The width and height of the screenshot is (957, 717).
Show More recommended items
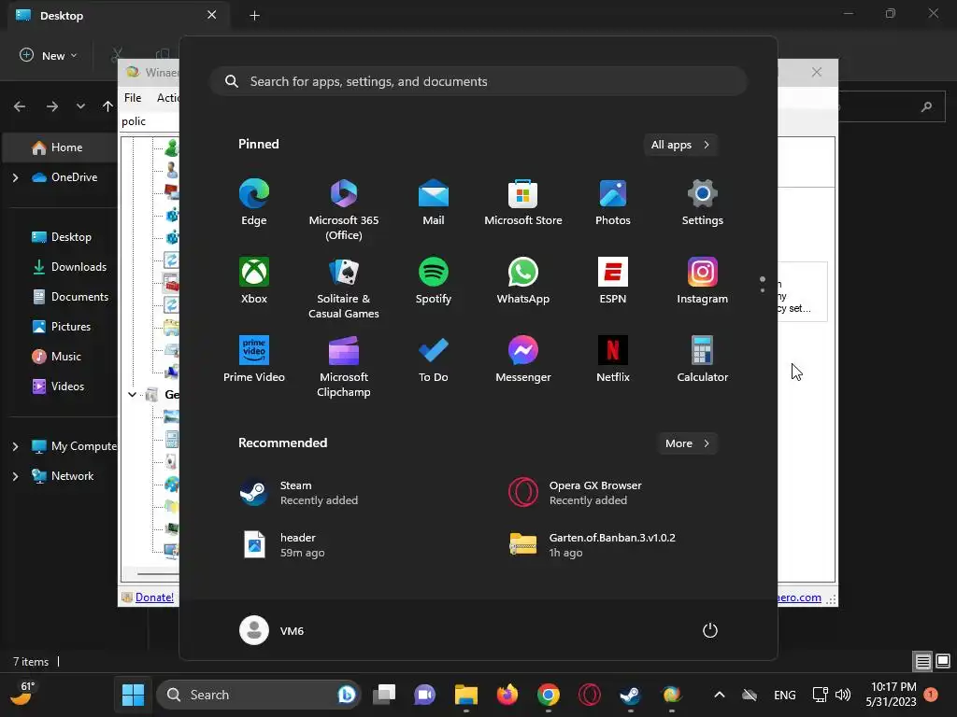(687, 443)
